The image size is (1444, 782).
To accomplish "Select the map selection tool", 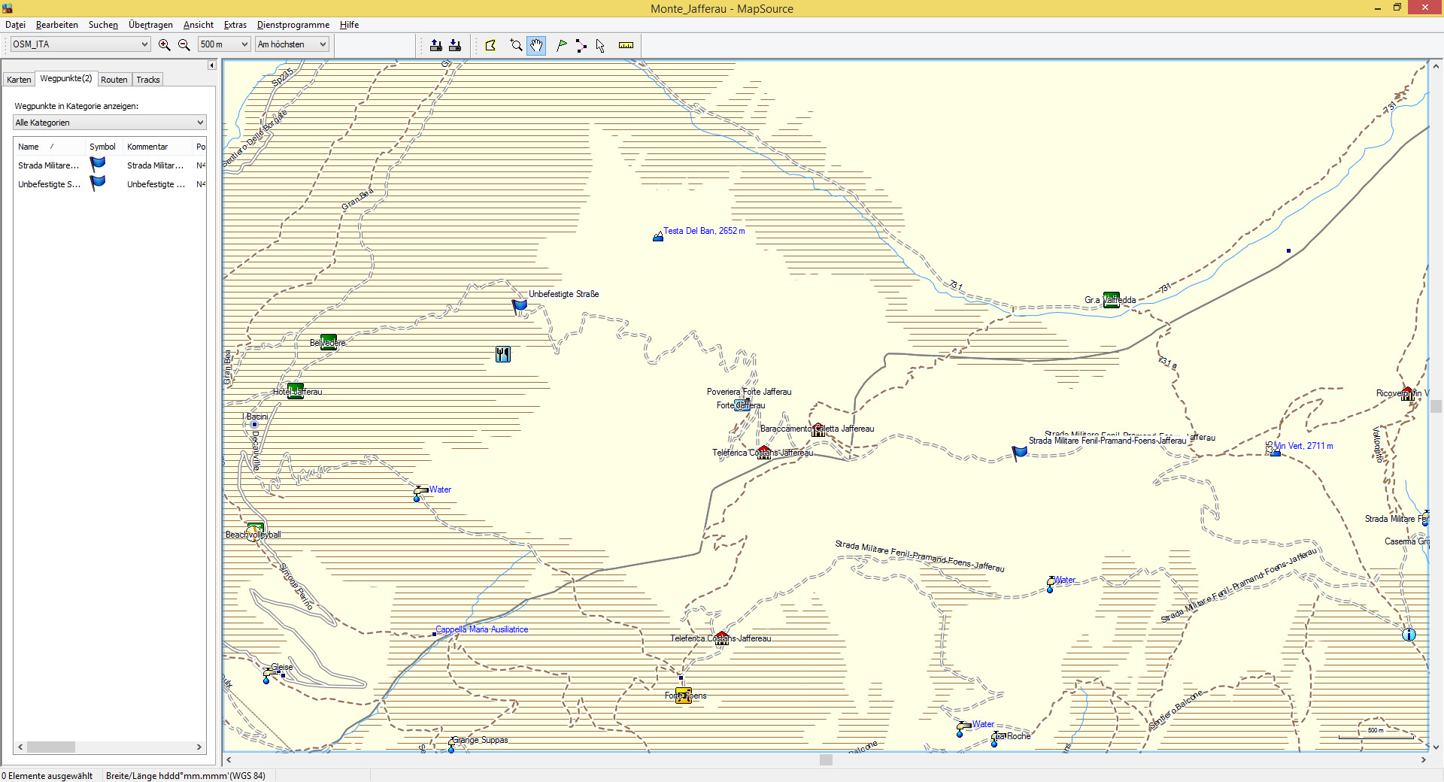I will tap(491, 45).
